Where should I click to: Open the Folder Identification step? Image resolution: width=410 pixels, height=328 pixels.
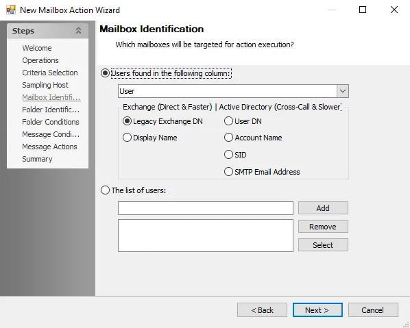51,110
